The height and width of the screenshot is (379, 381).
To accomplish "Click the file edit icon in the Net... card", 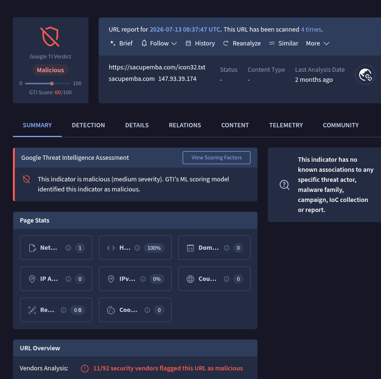I will click(x=32, y=248).
